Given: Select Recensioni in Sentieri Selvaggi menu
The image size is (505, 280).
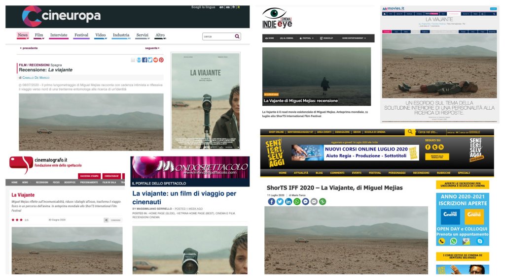Looking at the screenshot, I should [421, 173].
